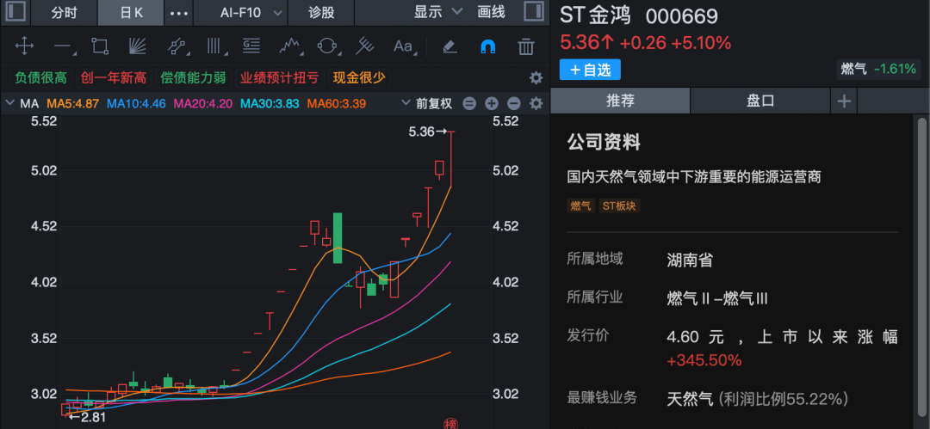Image resolution: width=930 pixels, height=429 pixels.
Task: Select the circle arc tool
Action: (327, 46)
